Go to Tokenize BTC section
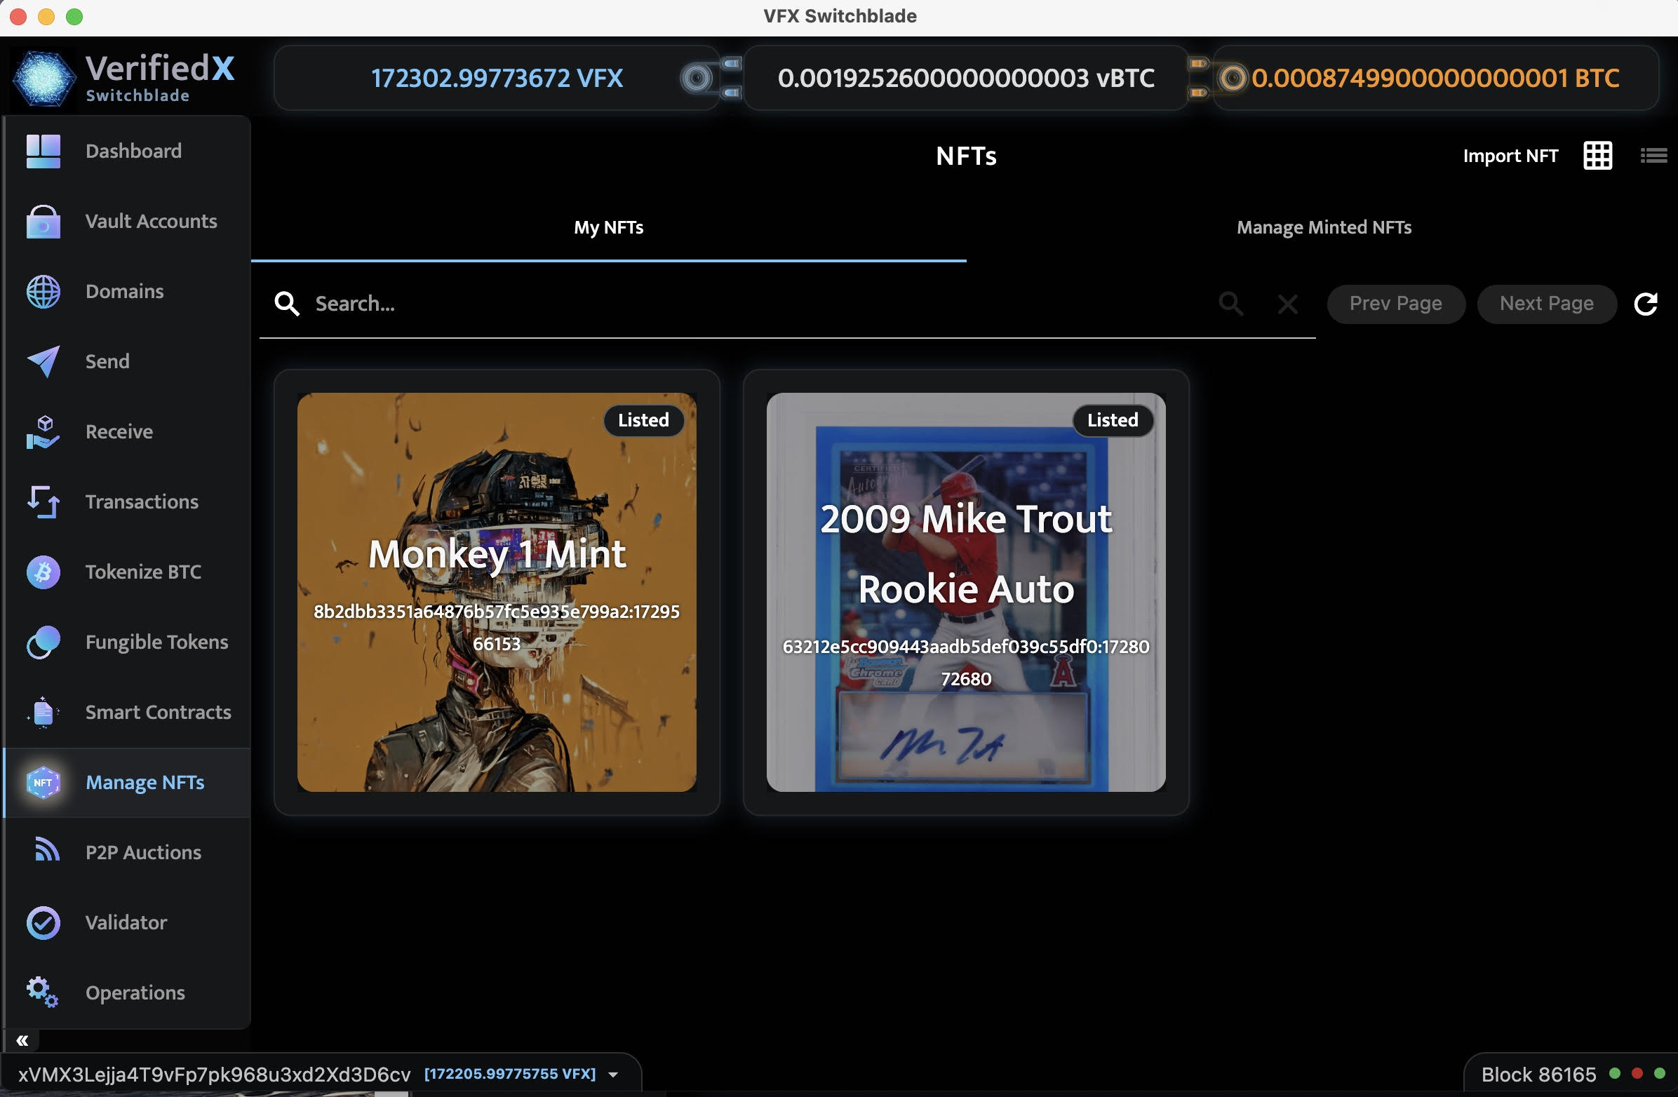The image size is (1678, 1097). point(143,572)
